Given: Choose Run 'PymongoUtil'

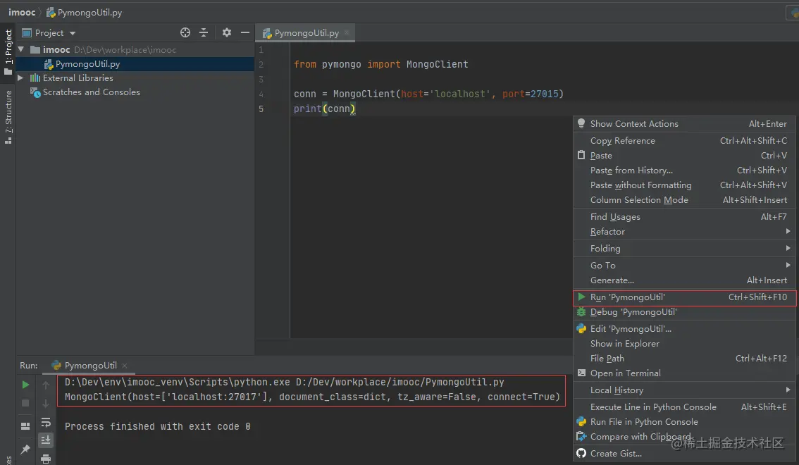Looking at the screenshot, I should tap(684, 297).
